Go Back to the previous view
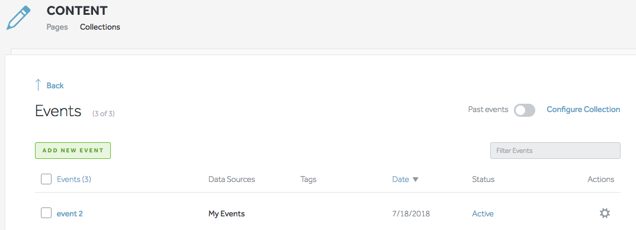Screen dimensions: 636x230 pos(55,85)
